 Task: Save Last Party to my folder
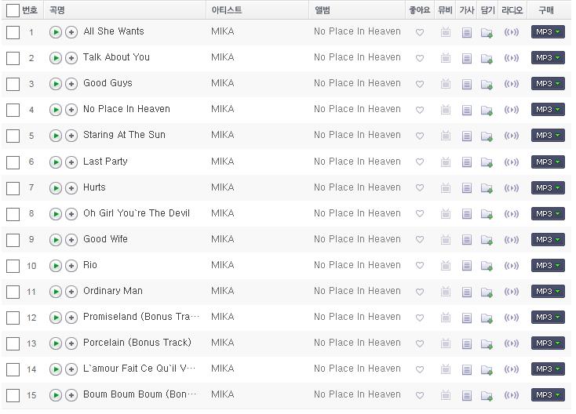(x=487, y=162)
